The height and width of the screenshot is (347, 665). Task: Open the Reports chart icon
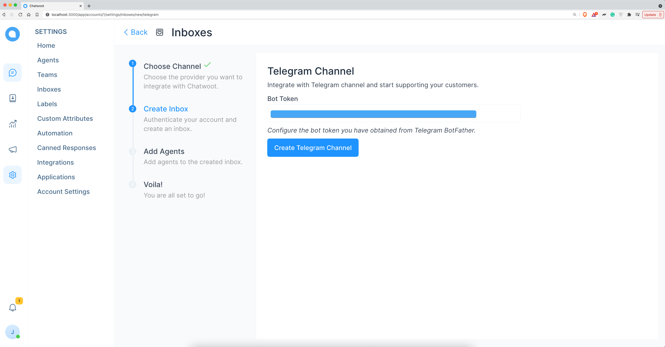point(13,124)
